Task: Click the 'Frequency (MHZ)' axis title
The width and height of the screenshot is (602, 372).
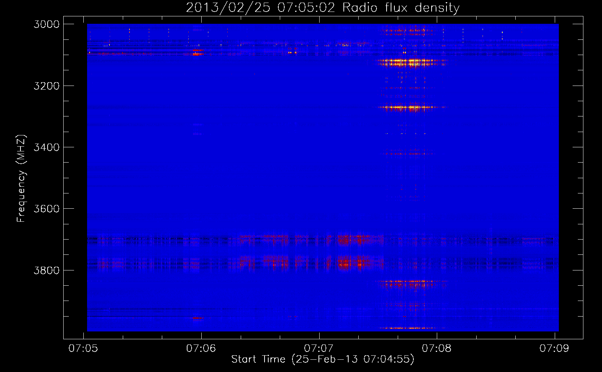Action: pyautogui.click(x=21, y=178)
